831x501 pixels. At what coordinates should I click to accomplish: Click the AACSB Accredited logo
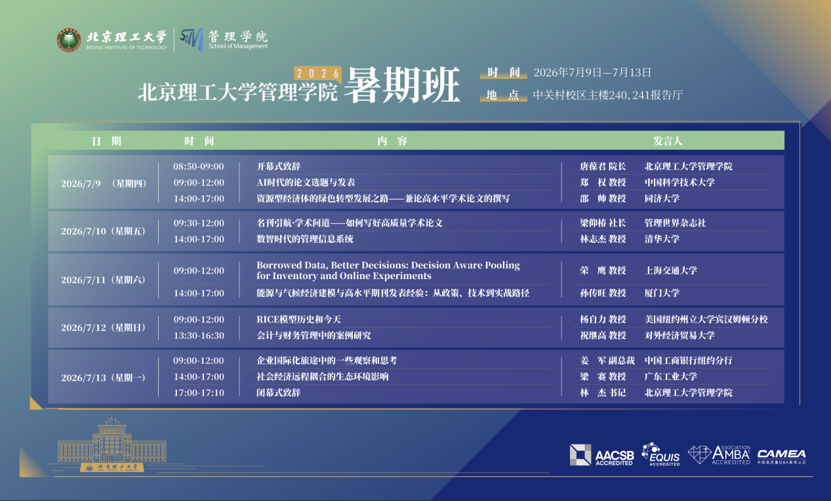coord(601,455)
